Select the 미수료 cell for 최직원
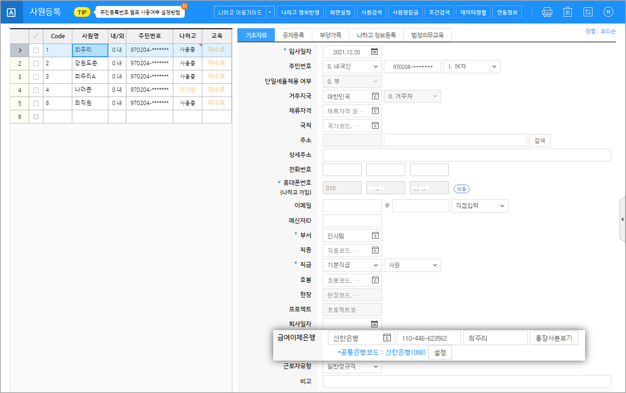The width and height of the screenshot is (626, 393). pos(217,103)
